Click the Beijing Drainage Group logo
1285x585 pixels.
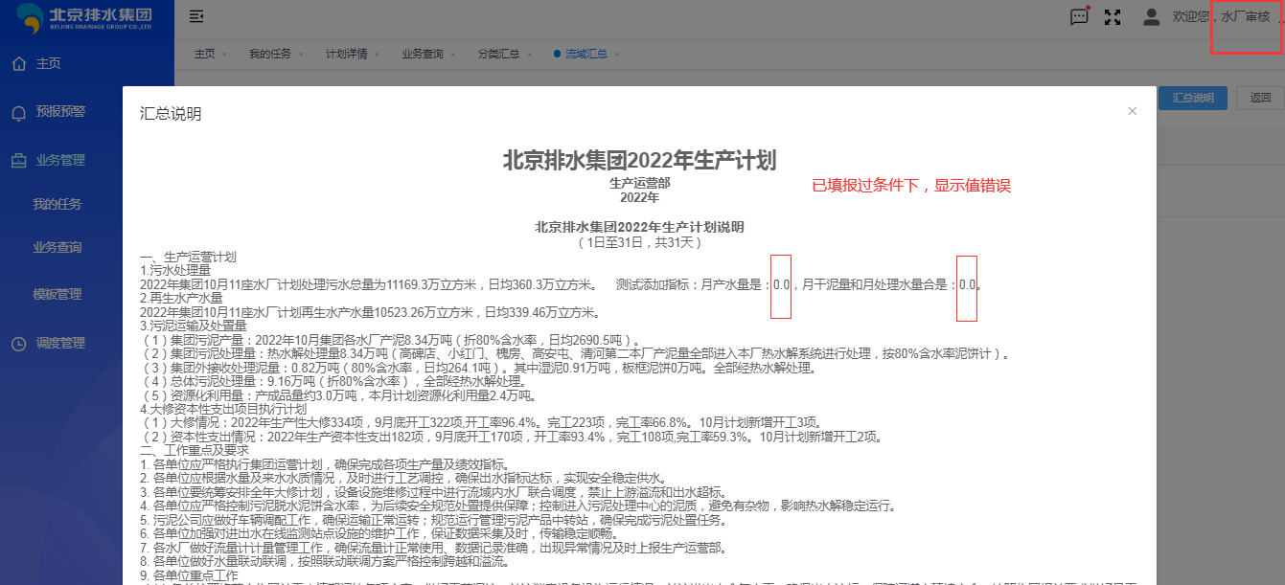click(86, 19)
